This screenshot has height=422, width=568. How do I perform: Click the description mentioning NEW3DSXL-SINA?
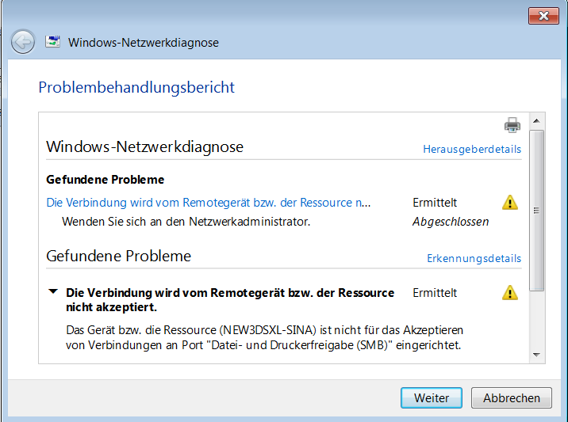coord(264,337)
